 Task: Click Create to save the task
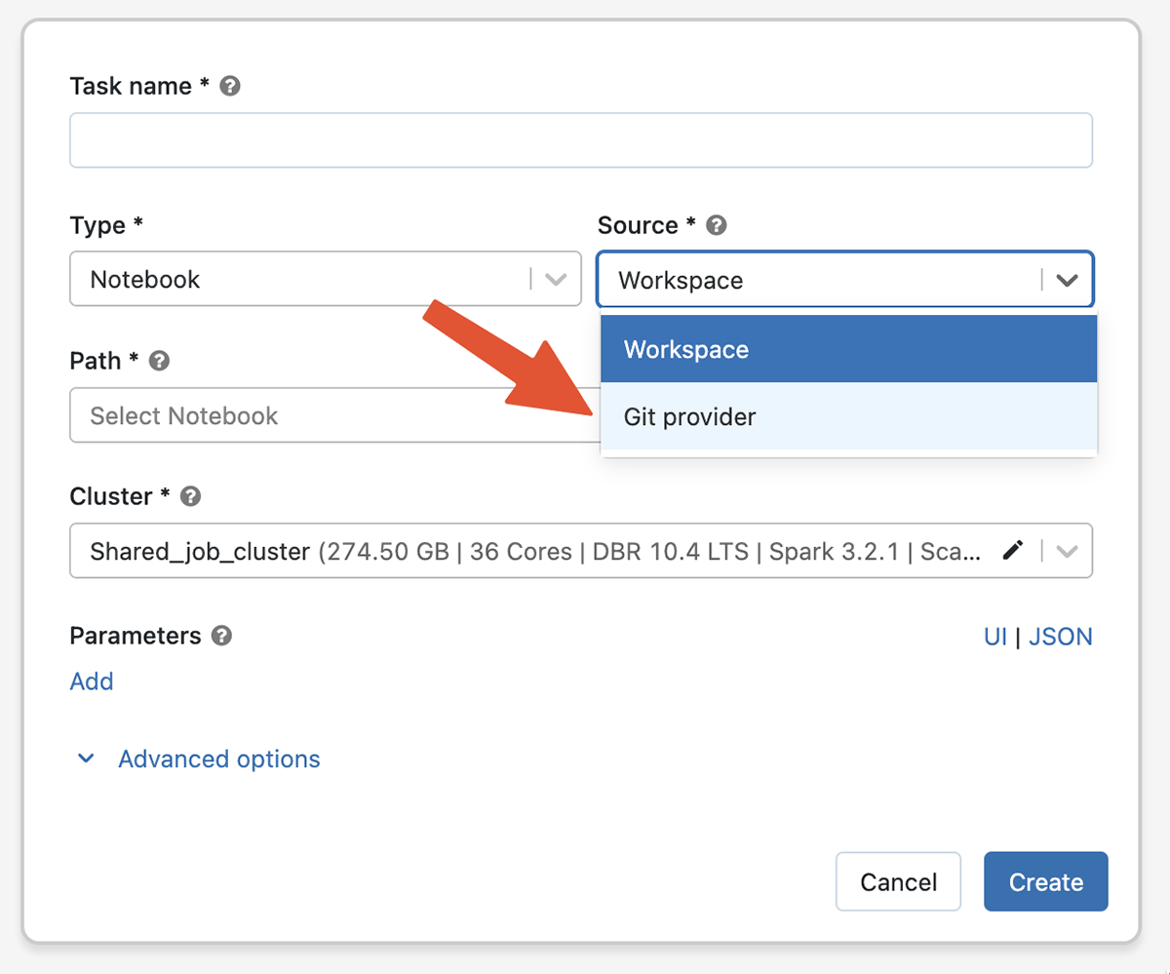1045,881
